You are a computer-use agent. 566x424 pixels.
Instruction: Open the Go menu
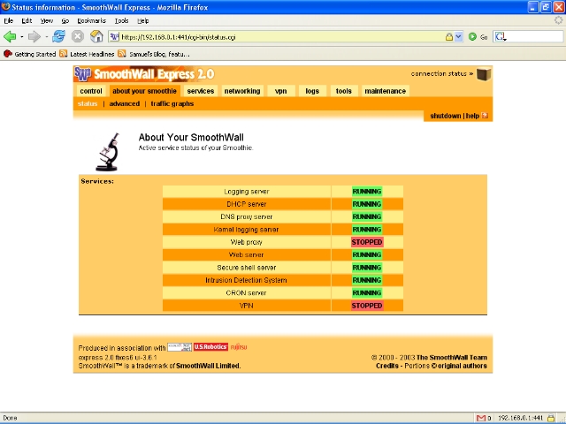[x=65, y=20]
